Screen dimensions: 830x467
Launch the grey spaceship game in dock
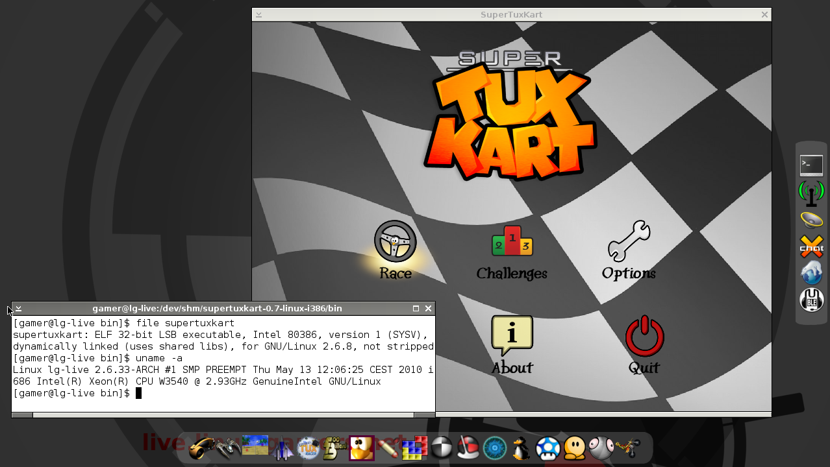pyautogui.click(x=228, y=448)
